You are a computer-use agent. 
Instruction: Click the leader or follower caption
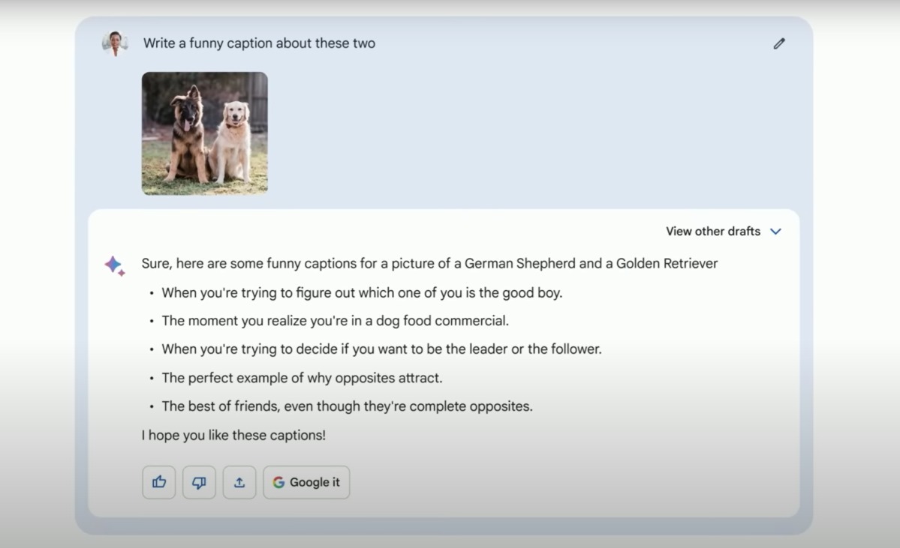pyautogui.click(x=382, y=349)
